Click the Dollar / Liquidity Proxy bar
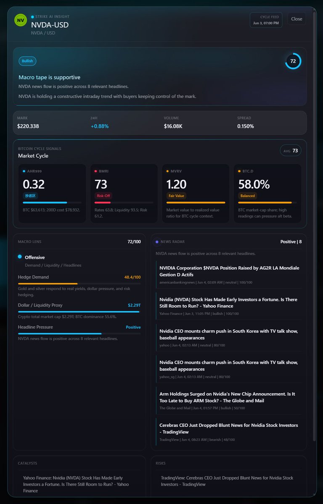The width and height of the screenshot is (323, 504). point(79,312)
